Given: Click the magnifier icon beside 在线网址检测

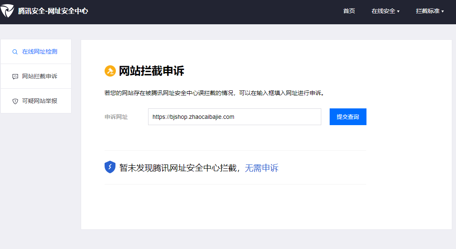Looking at the screenshot, I should [15, 52].
